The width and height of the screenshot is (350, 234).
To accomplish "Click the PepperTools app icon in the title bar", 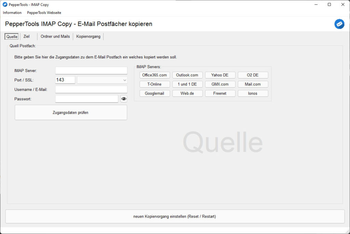I will tap(5, 4).
